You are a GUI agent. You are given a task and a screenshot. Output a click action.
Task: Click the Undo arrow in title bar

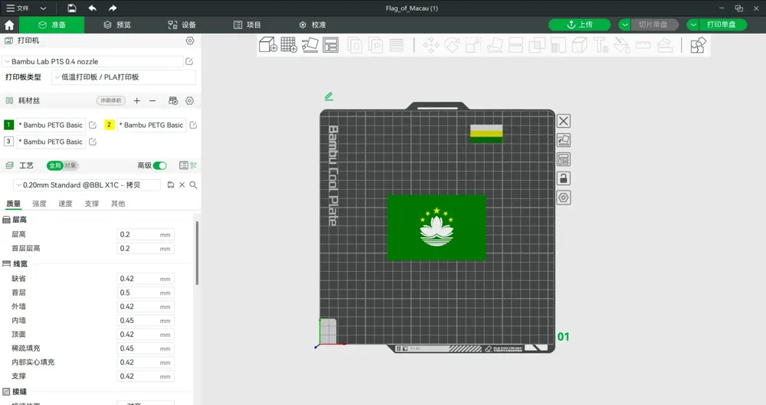point(93,8)
